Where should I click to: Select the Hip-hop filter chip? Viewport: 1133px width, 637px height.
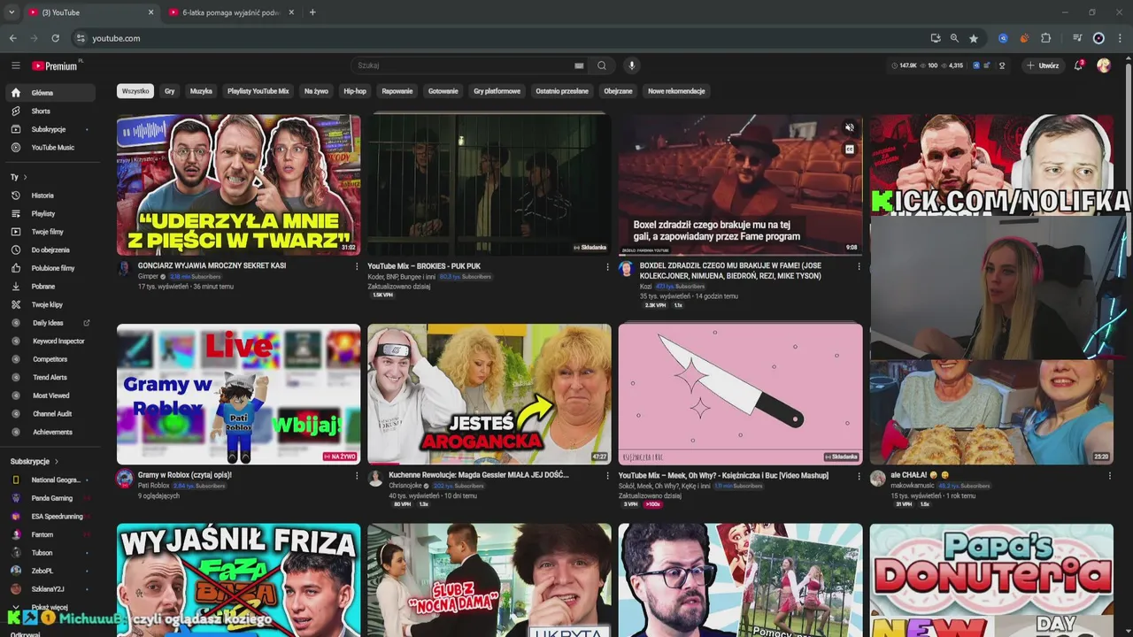355,91
